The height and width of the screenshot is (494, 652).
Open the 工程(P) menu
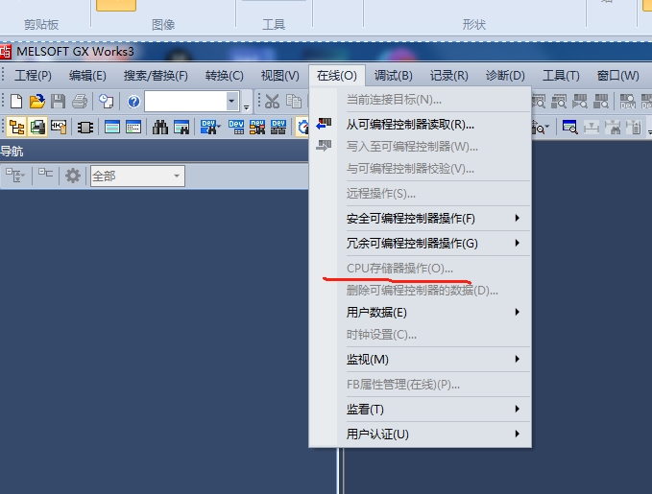(x=33, y=76)
